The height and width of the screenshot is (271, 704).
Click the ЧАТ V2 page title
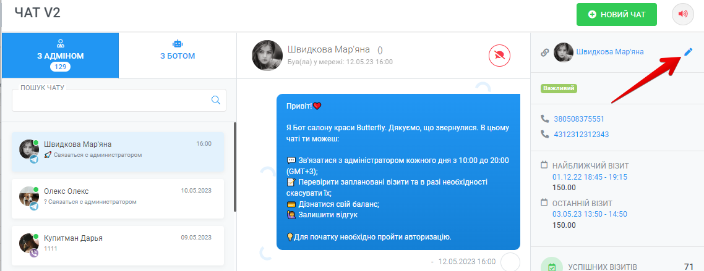37,13
